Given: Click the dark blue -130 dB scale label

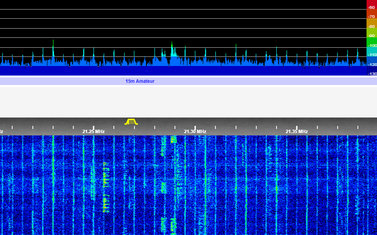Looking at the screenshot, I should [x=371, y=74].
